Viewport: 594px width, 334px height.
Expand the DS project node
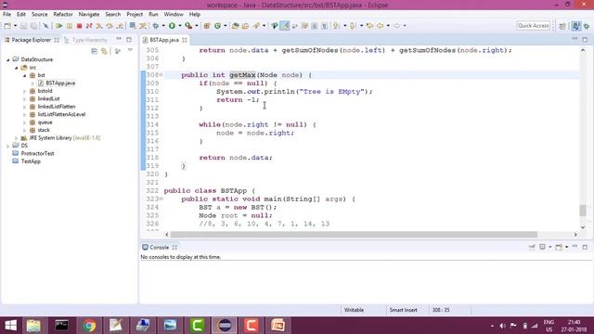point(8,146)
